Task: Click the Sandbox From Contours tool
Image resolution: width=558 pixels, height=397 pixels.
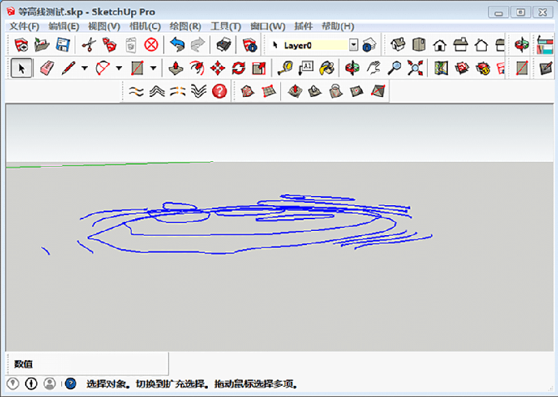Action: (137, 91)
